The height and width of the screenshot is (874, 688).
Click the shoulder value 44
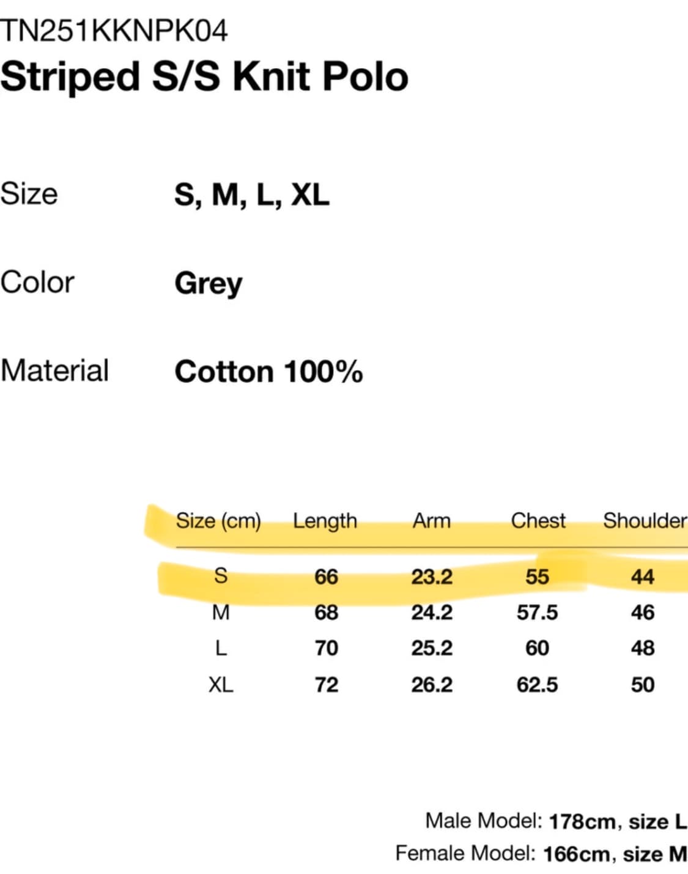[643, 577]
